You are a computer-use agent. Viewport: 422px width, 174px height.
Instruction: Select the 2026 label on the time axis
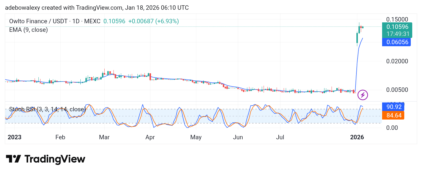coord(357,137)
